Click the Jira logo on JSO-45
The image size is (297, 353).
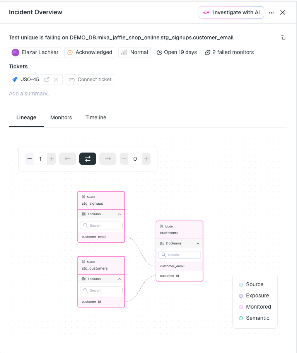(15, 80)
